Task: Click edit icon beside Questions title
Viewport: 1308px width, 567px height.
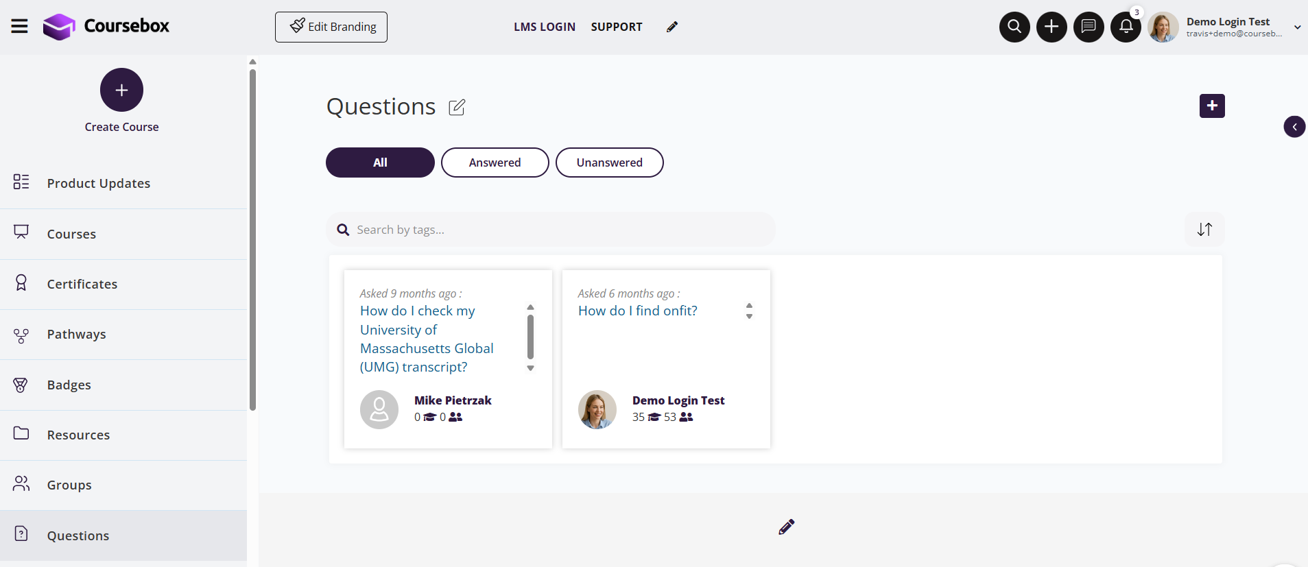Action: pos(457,107)
